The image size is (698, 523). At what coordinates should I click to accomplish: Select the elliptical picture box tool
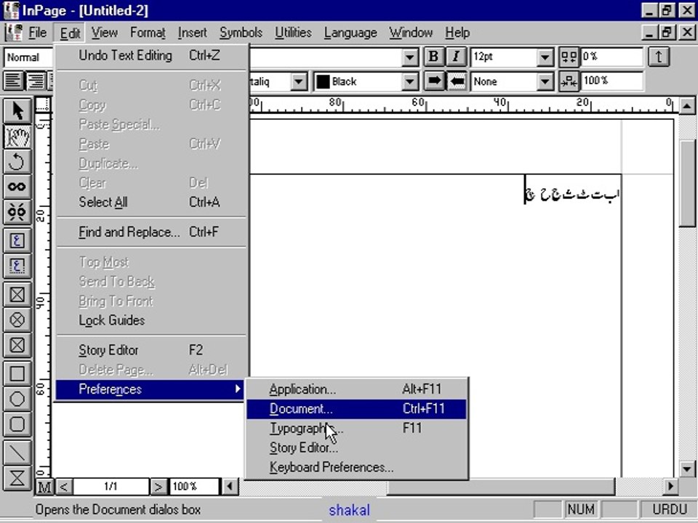17,320
